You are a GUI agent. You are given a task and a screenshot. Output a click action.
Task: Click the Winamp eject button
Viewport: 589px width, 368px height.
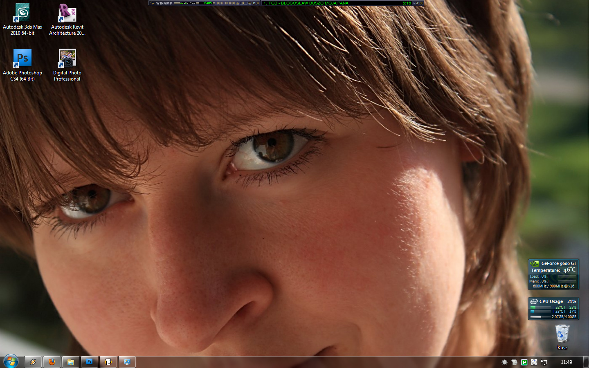238,3
